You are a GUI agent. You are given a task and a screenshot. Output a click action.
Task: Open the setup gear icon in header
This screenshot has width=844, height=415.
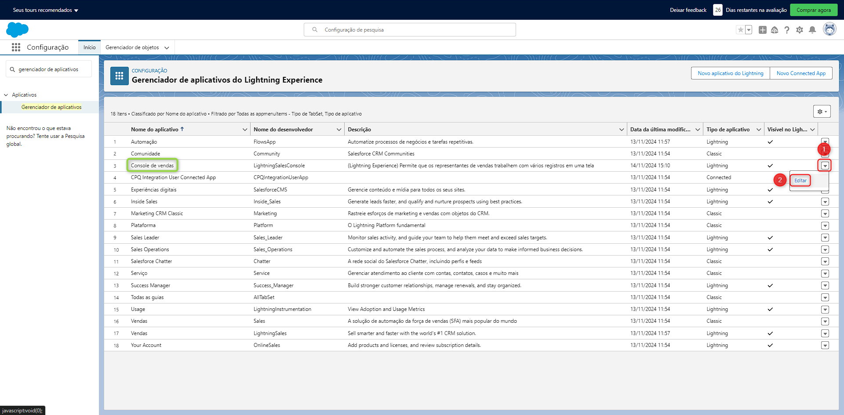800,30
